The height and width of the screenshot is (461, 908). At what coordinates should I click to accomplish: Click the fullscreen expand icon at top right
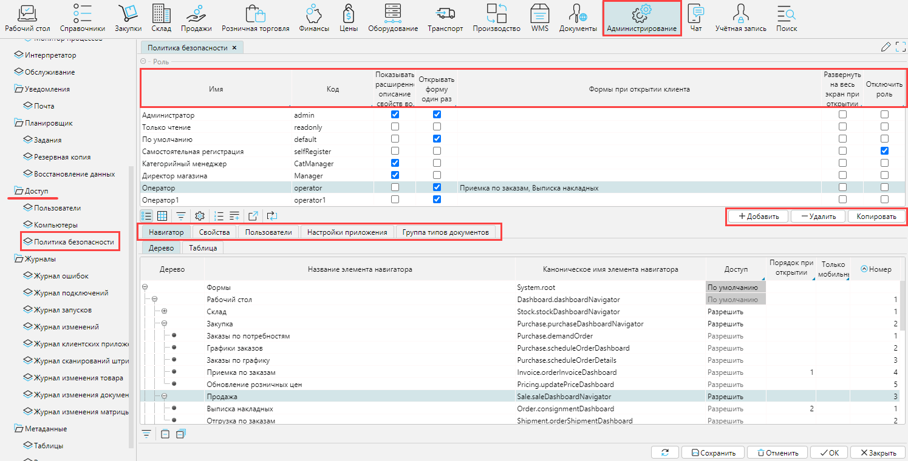coord(900,47)
